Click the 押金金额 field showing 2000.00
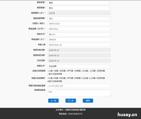The width and height of the screenshot is (141, 119). click(x=79, y=39)
